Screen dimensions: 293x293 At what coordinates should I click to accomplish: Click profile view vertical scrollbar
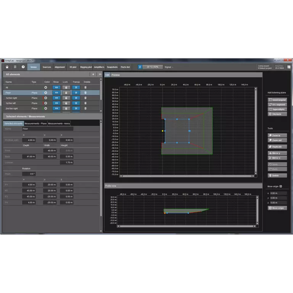257,210
